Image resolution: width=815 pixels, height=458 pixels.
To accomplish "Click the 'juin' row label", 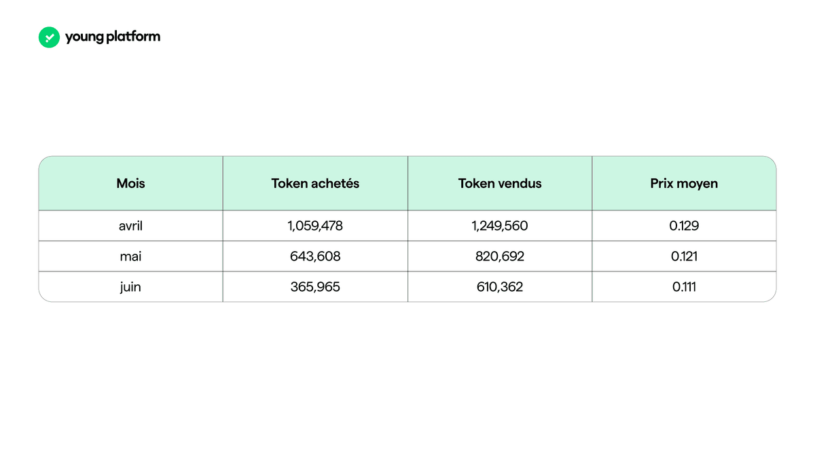I will pyautogui.click(x=130, y=287).
